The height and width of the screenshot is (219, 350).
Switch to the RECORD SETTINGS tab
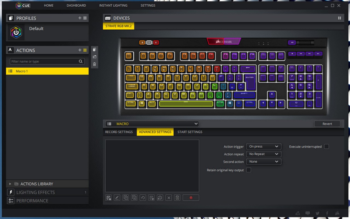coord(119,132)
